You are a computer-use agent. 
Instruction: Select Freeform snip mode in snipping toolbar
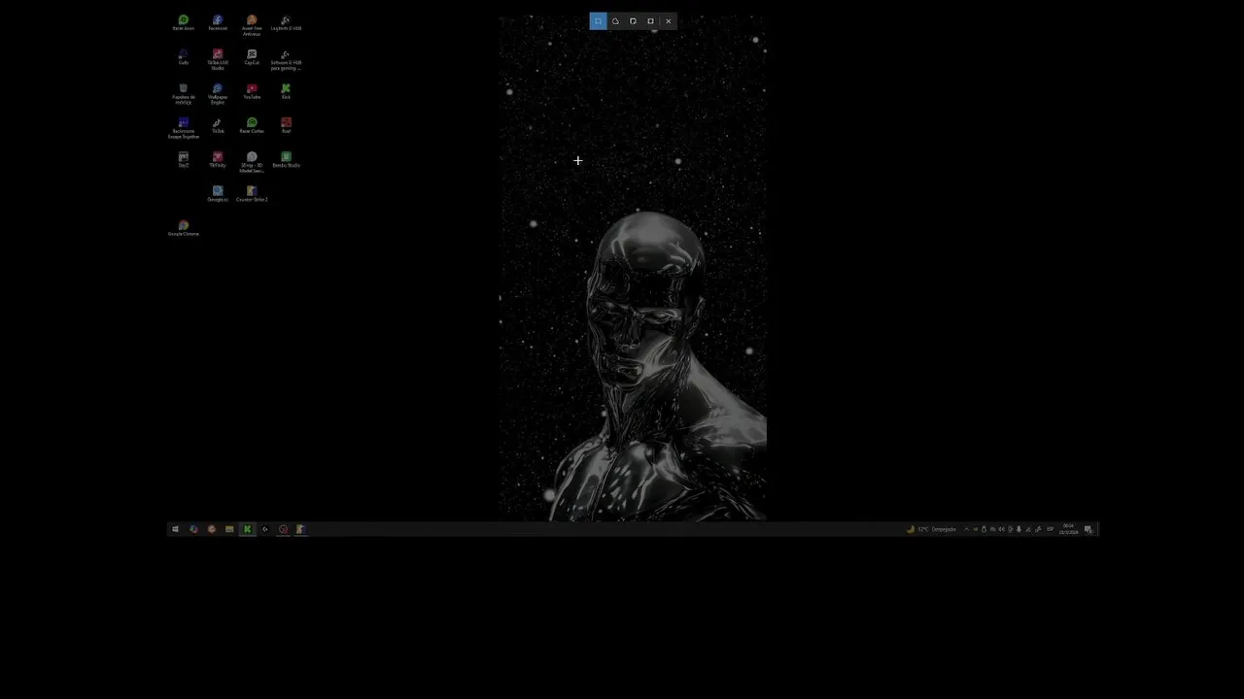coord(615,21)
